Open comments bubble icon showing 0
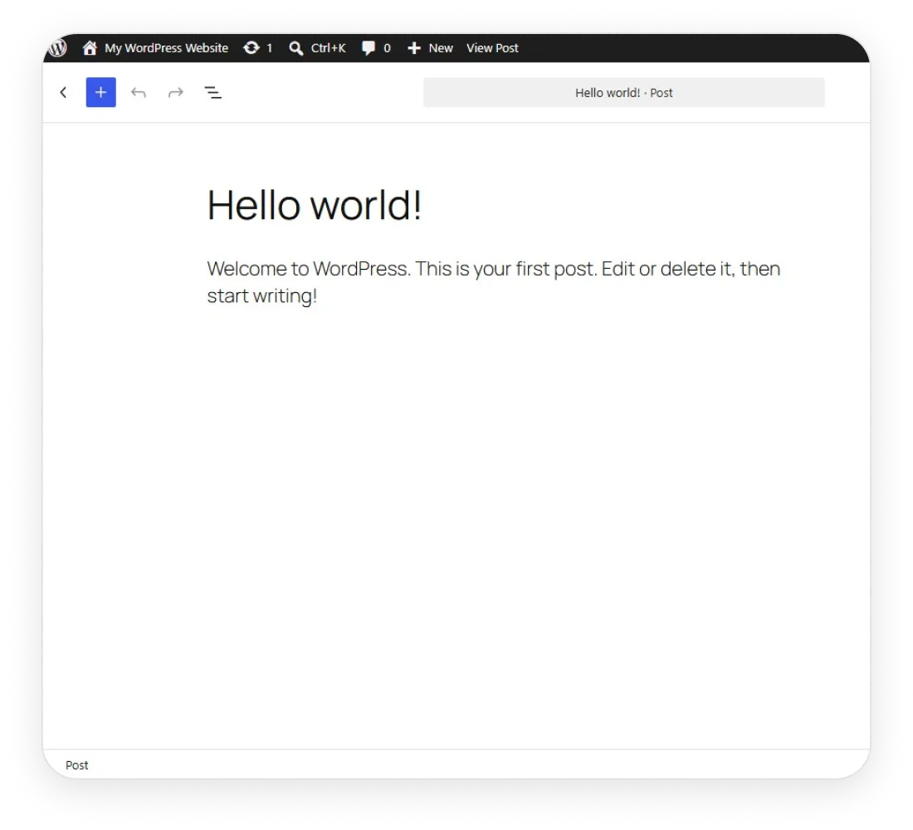Screen dimensions: 913x830 pos(369,48)
